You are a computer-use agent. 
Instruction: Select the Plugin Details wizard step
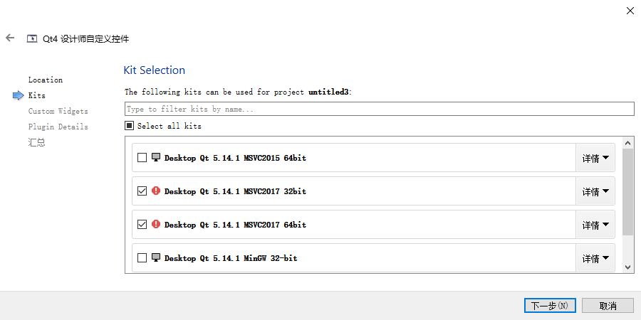(x=58, y=127)
